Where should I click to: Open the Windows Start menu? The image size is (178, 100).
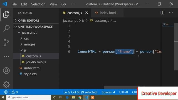tap(3, 97)
